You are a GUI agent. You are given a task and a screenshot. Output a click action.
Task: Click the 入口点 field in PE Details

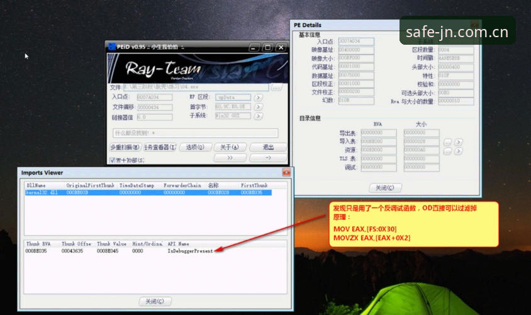point(356,42)
